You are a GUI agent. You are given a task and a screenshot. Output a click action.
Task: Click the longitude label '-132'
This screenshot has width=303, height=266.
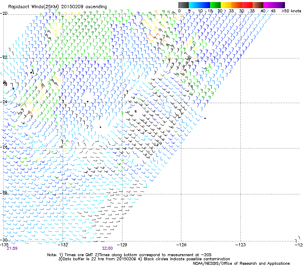63,245
